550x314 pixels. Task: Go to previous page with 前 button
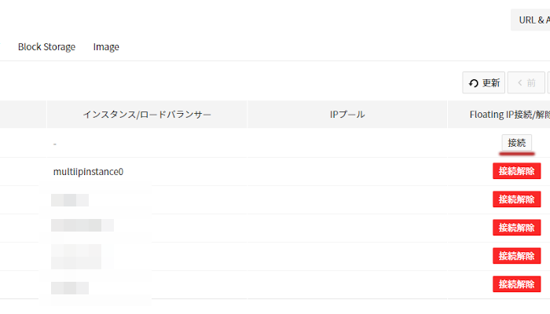(526, 83)
